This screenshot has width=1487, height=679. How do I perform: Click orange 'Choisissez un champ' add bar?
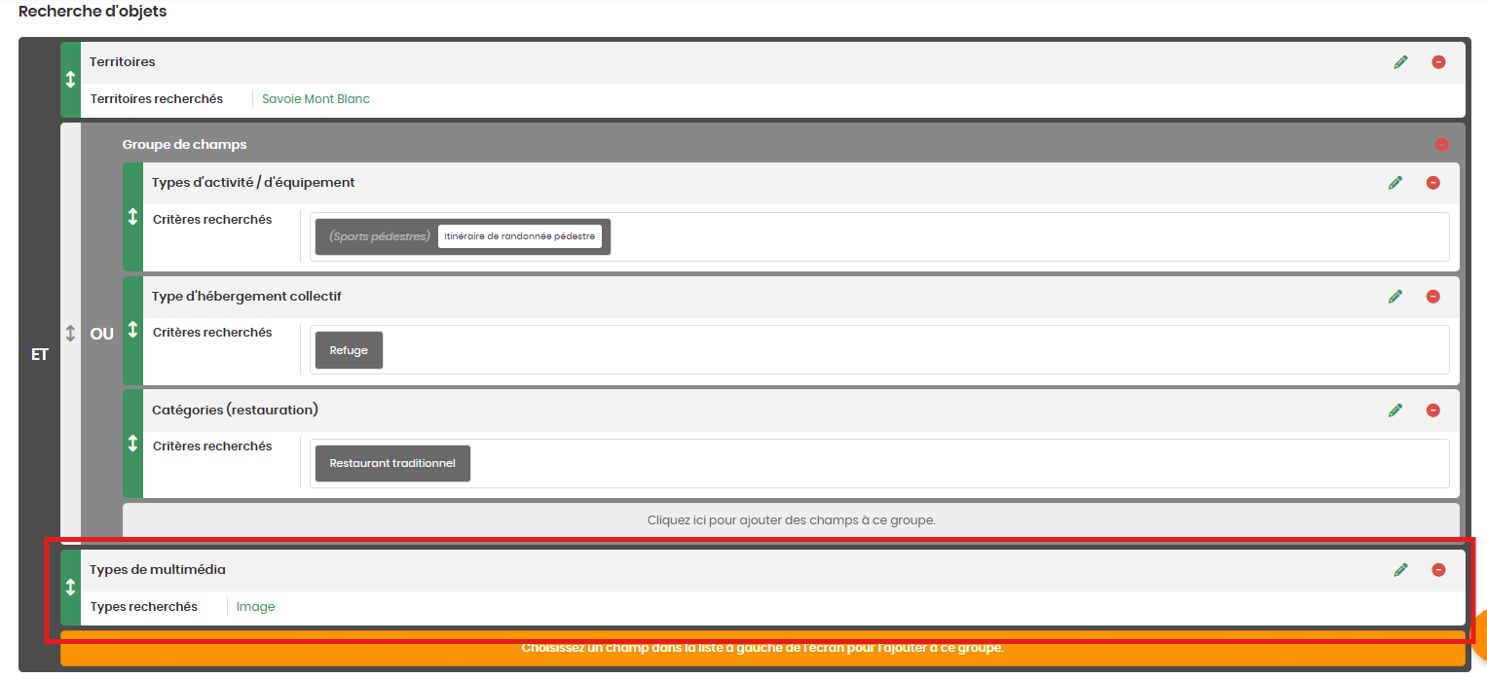(x=762, y=648)
